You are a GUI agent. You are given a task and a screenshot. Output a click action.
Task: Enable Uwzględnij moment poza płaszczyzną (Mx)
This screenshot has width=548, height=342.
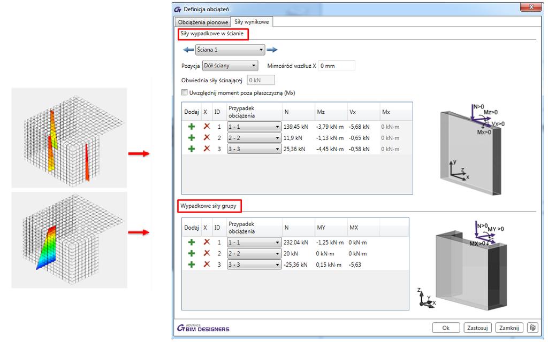pos(184,92)
